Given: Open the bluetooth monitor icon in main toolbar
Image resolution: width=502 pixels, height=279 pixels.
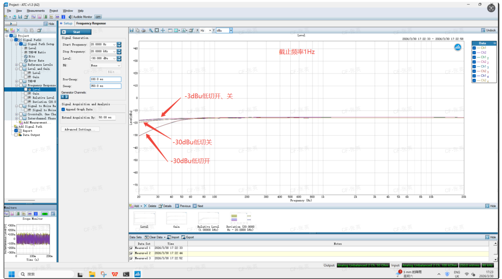Looking at the screenshot, I should click(x=63, y=17).
